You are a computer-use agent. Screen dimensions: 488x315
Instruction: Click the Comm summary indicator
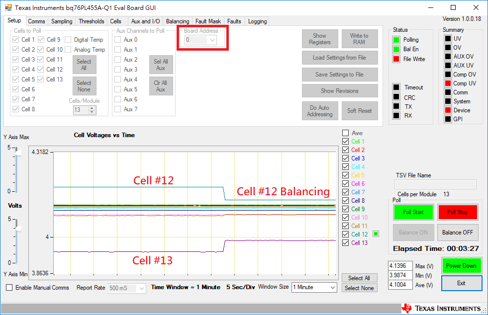[448, 92]
